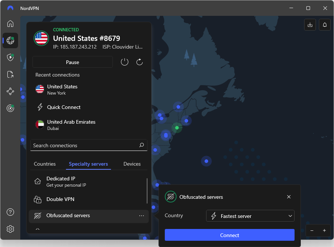Switch to the Countries tab
Image resolution: width=334 pixels, height=247 pixels.
click(x=45, y=164)
